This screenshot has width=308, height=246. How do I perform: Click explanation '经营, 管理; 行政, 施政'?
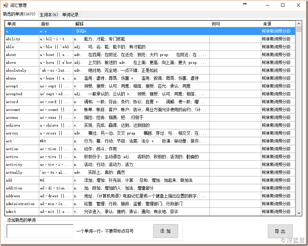142,204
